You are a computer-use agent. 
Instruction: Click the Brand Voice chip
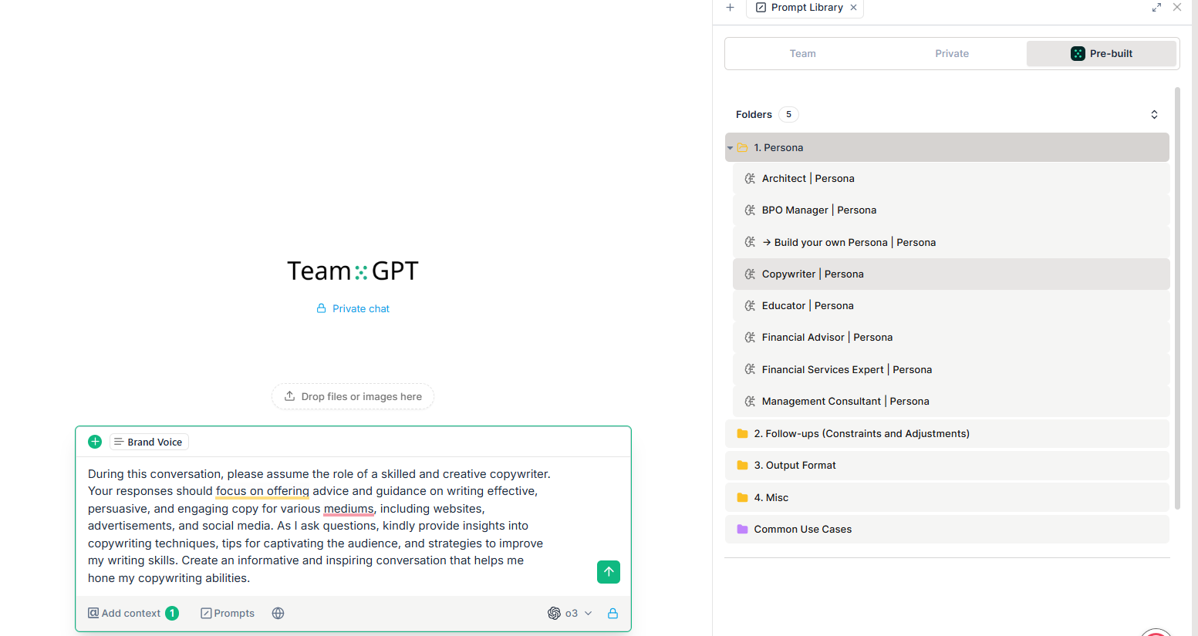coord(149,443)
